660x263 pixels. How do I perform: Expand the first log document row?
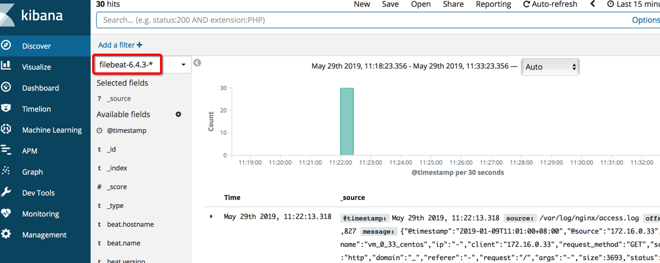(x=211, y=217)
